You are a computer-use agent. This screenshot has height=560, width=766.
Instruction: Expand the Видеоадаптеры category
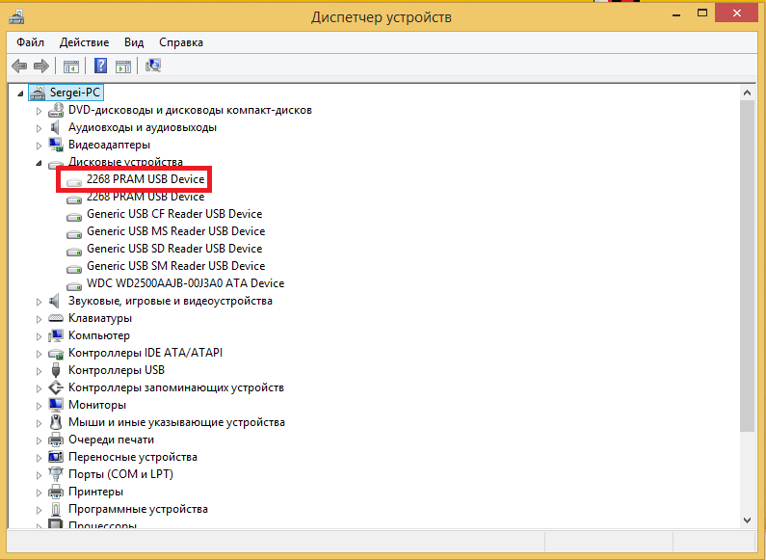(x=40, y=145)
